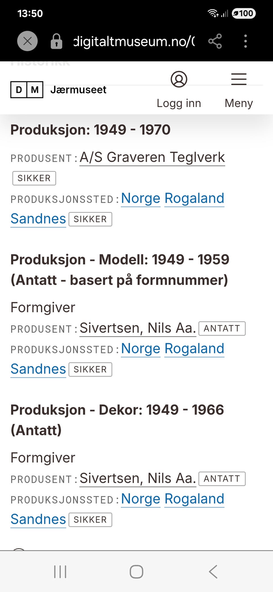Tap Norge link under Produksjon 1949 - 1970
Screen dimensions: 273x592
tap(140, 198)
